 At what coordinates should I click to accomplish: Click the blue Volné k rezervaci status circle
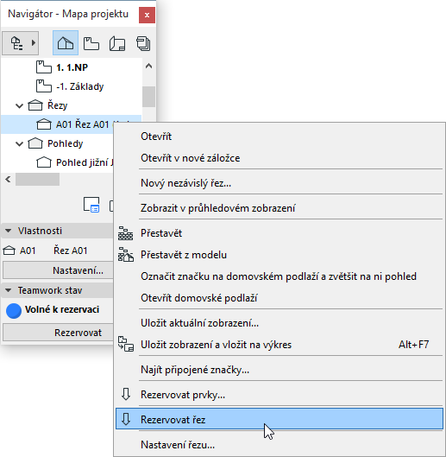(x=14, y=311)
